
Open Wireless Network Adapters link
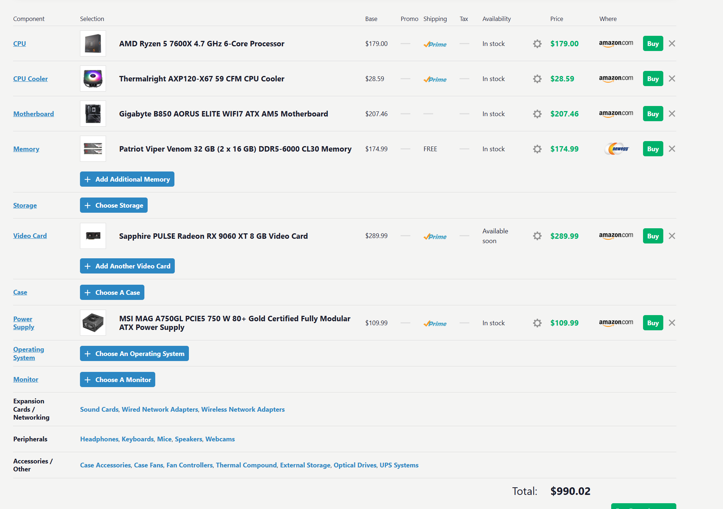[243, 409]
